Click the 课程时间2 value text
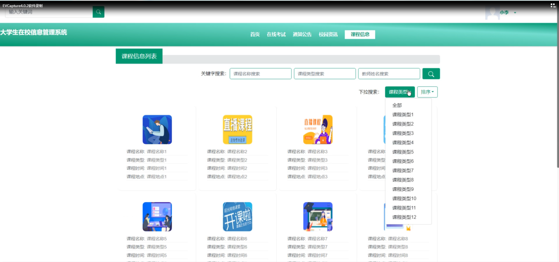Viewport: 559px width, 262px height. (237, 168)
